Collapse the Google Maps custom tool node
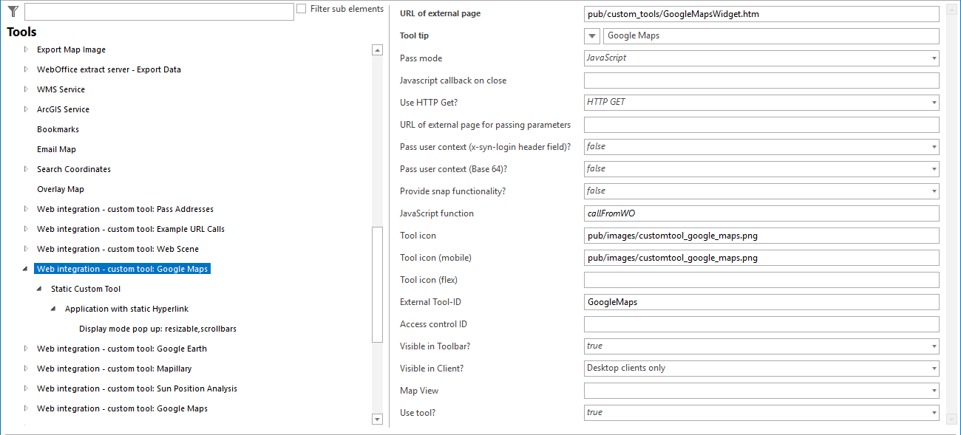961x435 pixels. tap(24, 268)
